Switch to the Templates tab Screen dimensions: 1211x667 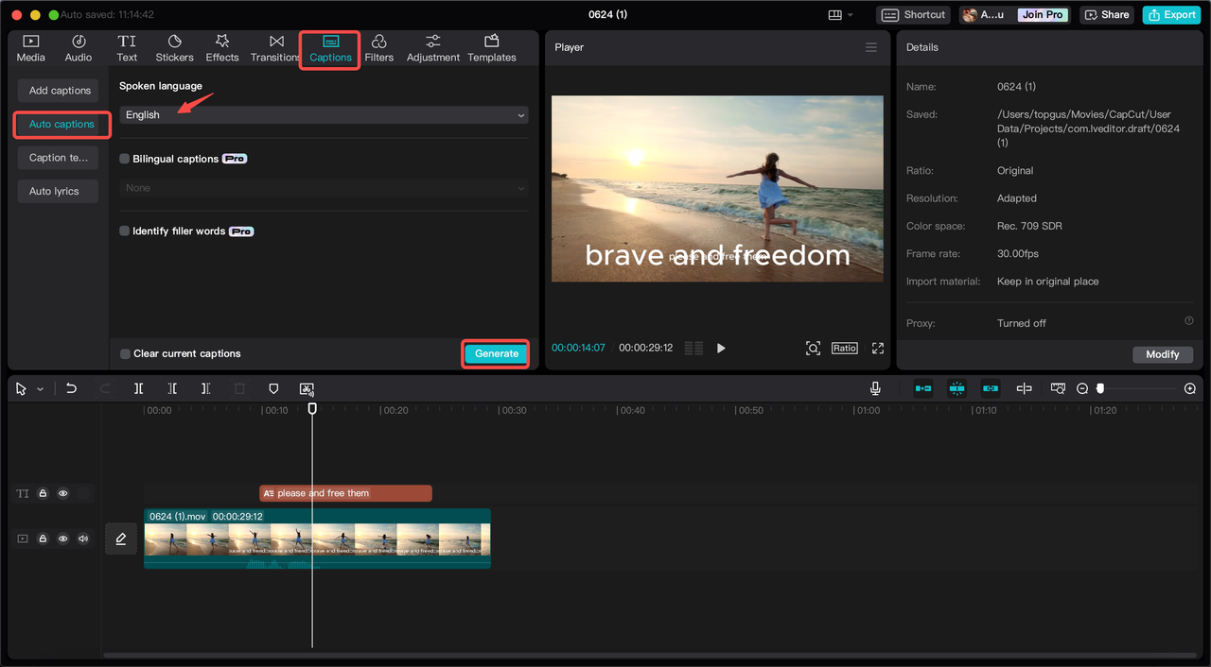492,48
